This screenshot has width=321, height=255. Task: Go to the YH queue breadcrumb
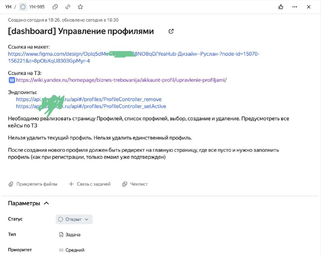click(8, 7)
